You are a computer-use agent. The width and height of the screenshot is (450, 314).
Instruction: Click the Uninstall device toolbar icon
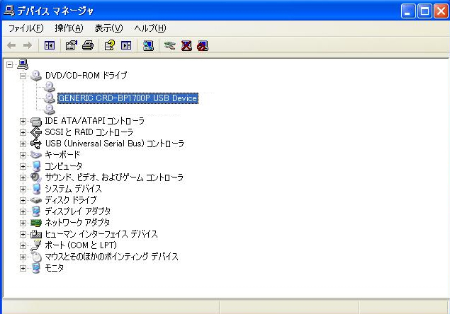pyautogui.click(x=186, y=45)
